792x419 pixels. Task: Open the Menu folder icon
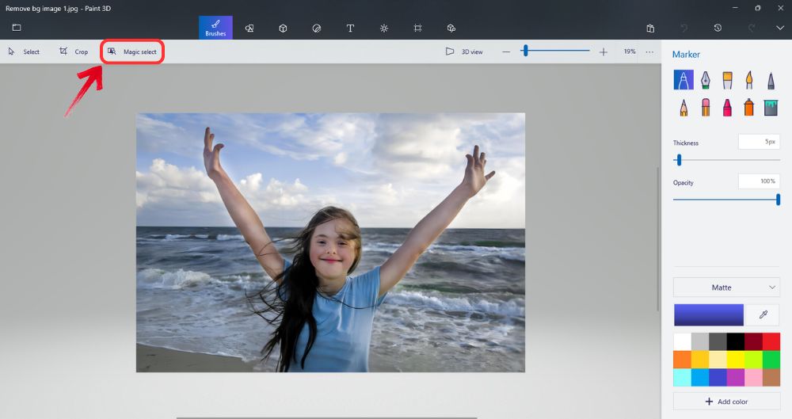[17, 28]
